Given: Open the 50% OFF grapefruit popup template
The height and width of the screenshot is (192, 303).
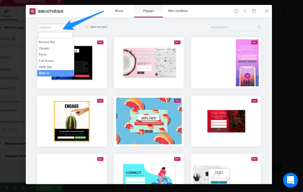Looking at the screenshot, I should 149,121.
